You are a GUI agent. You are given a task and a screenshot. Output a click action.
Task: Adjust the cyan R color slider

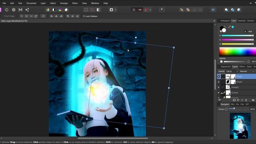coord(238,36)
